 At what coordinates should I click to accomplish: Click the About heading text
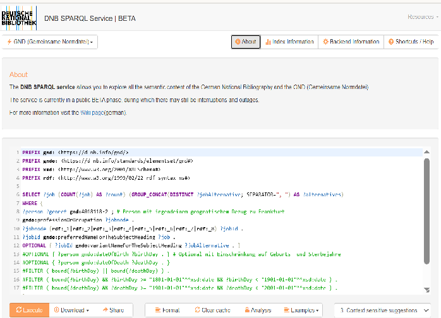pyautogui.click(x=18, y=74)
